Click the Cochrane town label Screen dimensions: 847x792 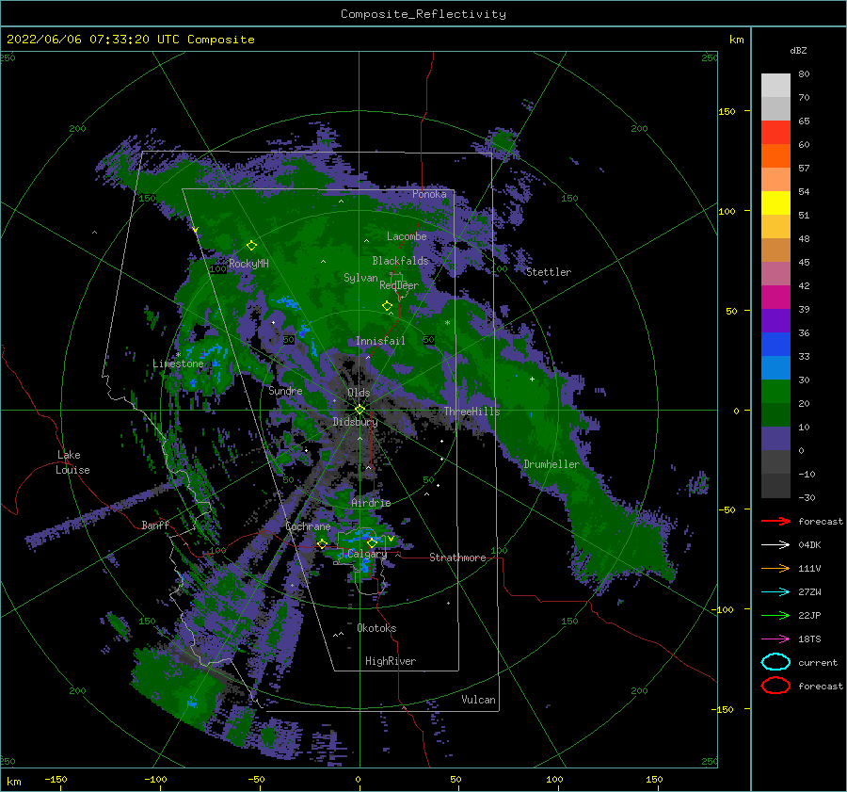pos(308,526)
